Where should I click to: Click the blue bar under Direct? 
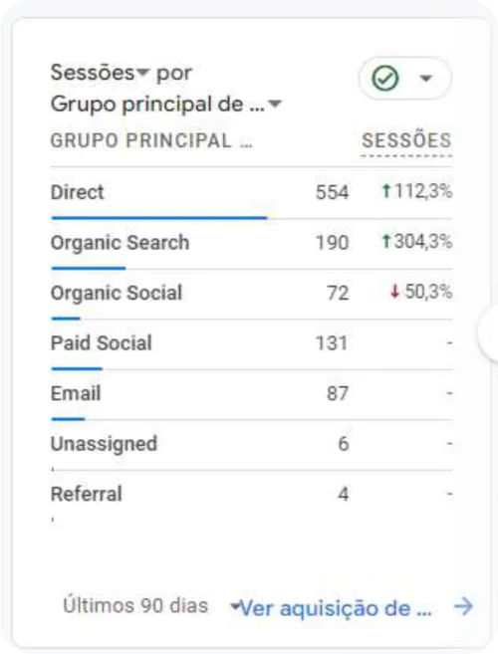(159, 218)
